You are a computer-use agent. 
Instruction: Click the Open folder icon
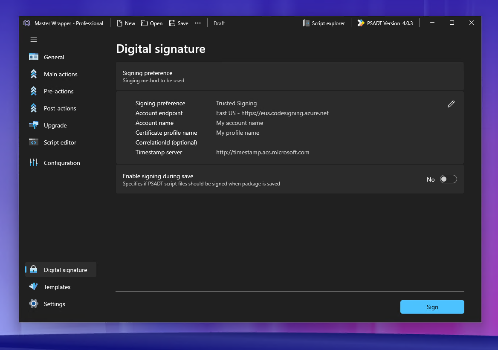coord(145,23)
